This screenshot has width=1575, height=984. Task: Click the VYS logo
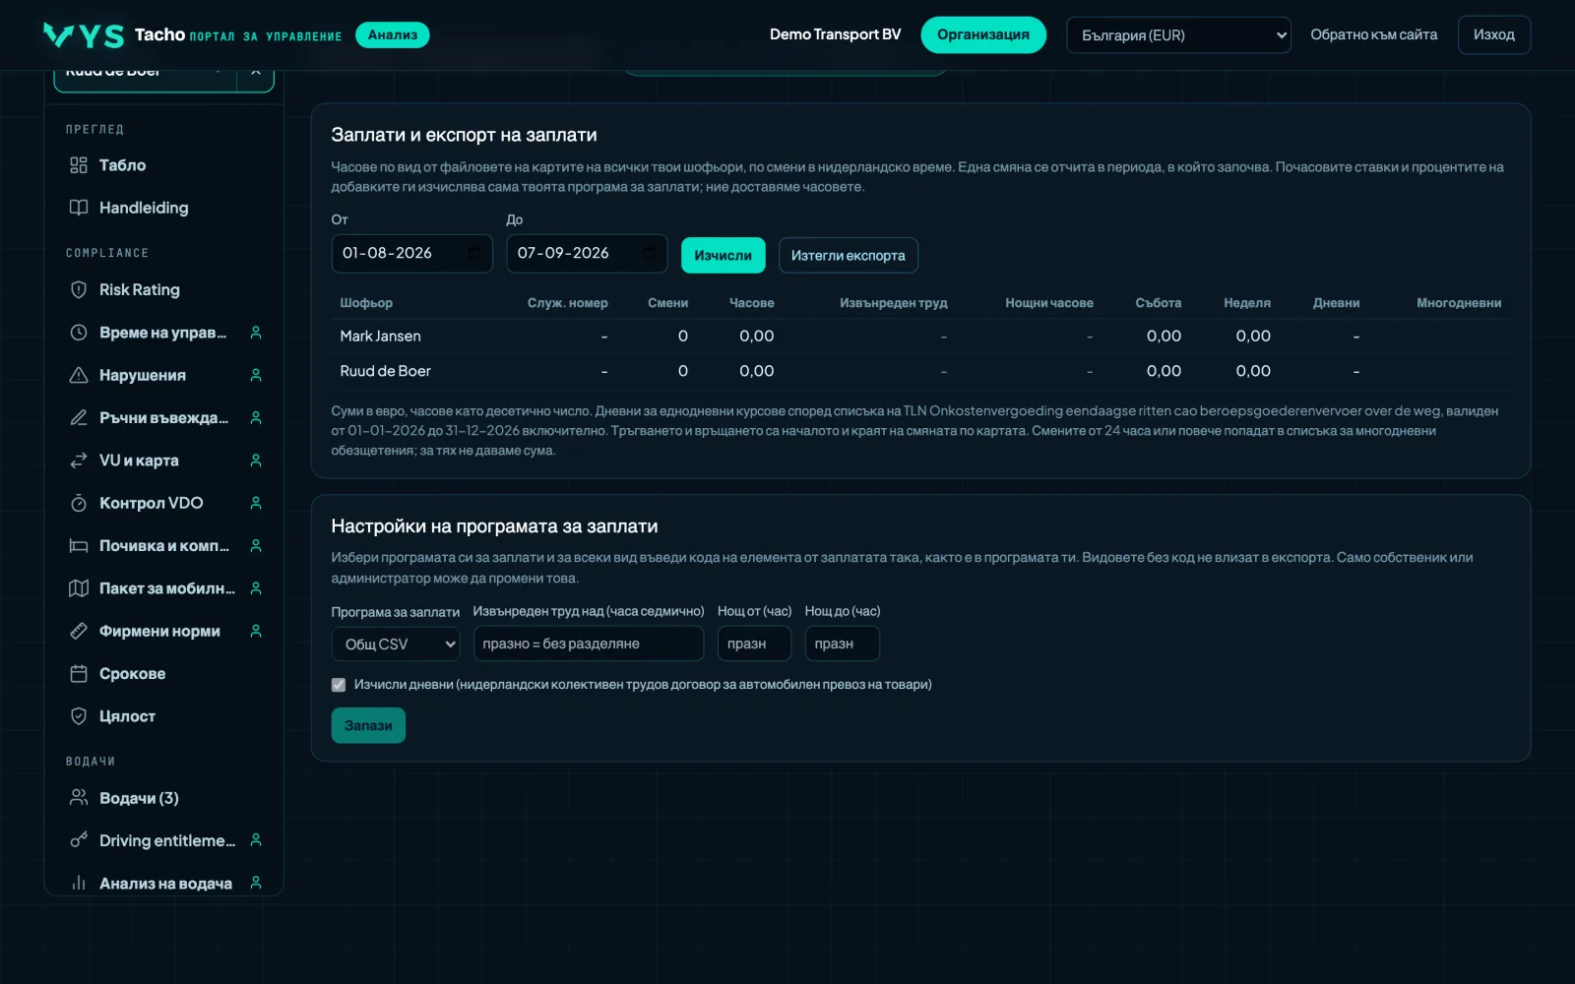coord(84,35)
